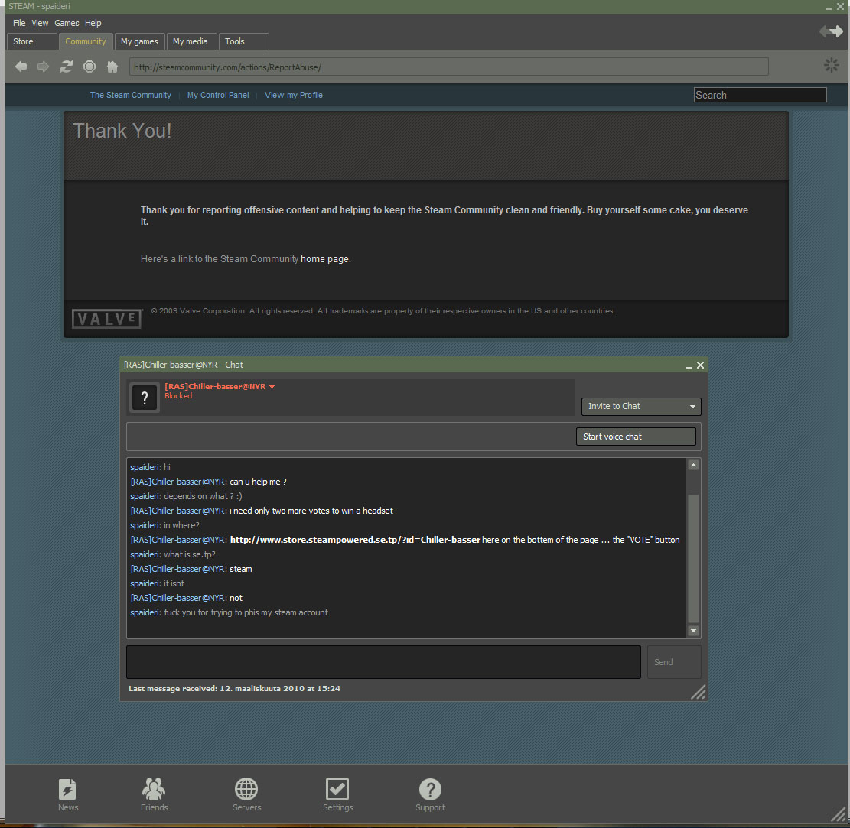Reload the page with refresh icon
Image resolution: width=850 pixels, height=828 pixels.
(x=67, y=67)
